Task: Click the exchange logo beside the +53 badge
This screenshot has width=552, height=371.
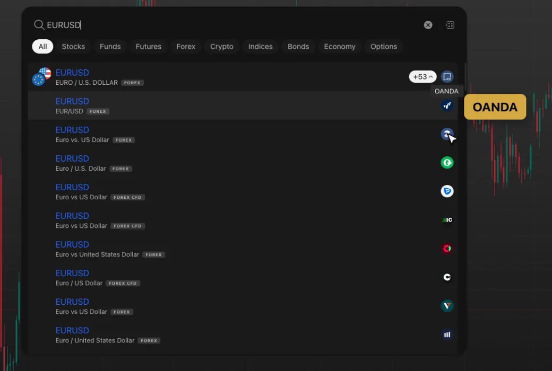Action: (x=447, y=77)
